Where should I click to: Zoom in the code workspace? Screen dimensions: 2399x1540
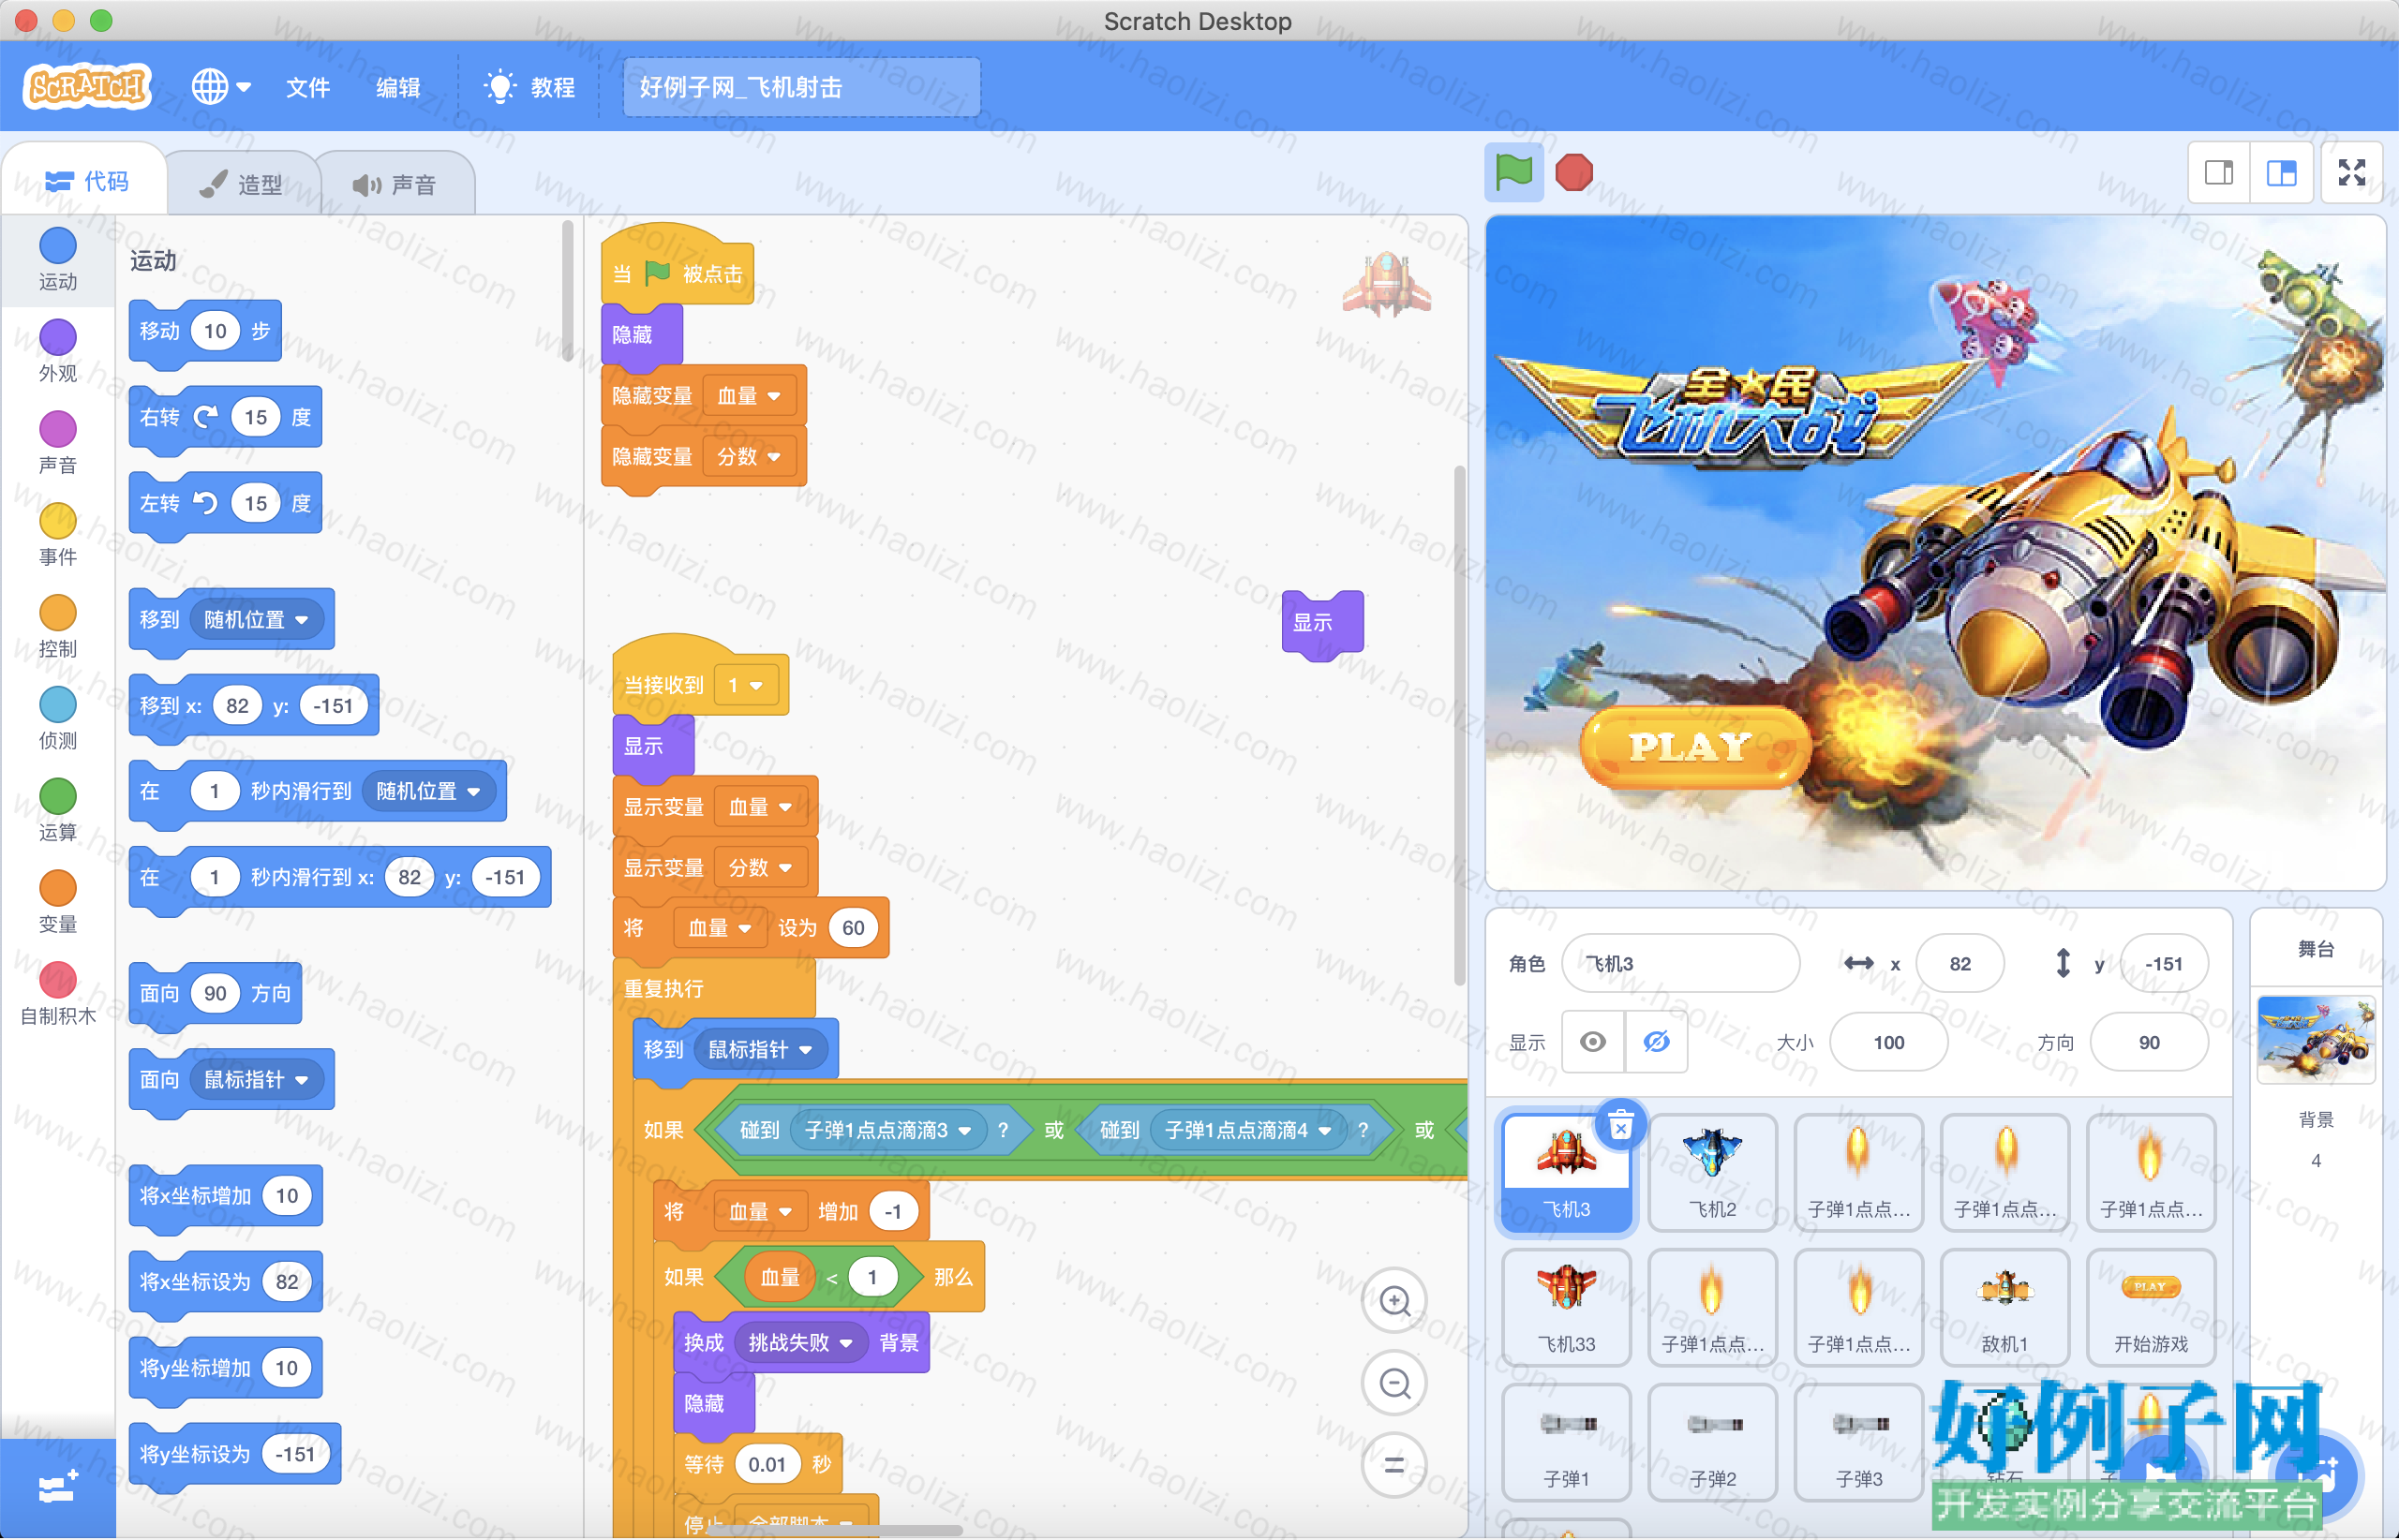point(1394,1301)
